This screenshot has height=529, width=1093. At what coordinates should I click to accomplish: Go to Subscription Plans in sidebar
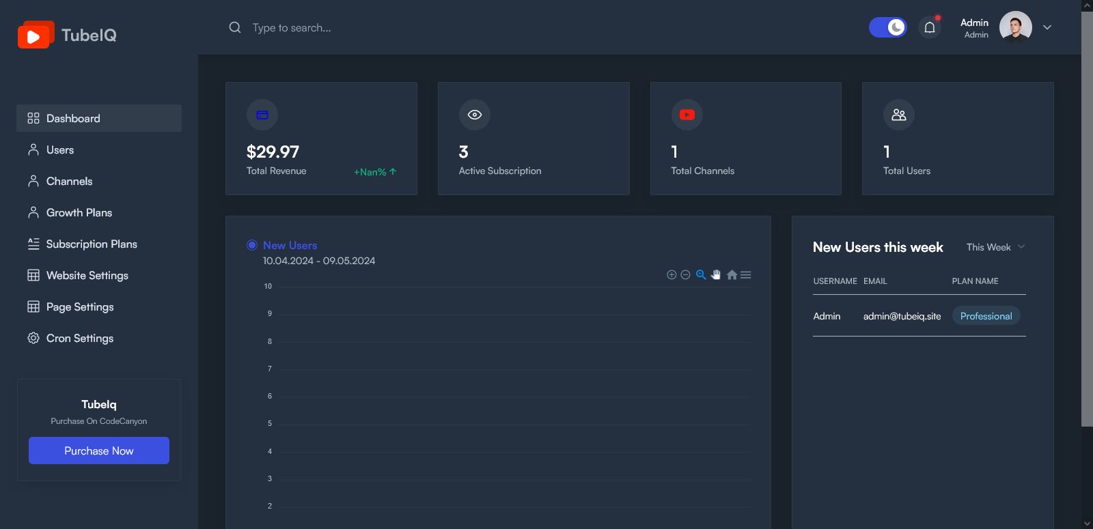(92, 244)
